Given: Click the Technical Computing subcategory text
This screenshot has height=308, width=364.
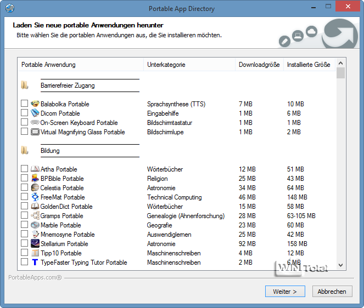Looking at the screenshot, I should 175,197.
